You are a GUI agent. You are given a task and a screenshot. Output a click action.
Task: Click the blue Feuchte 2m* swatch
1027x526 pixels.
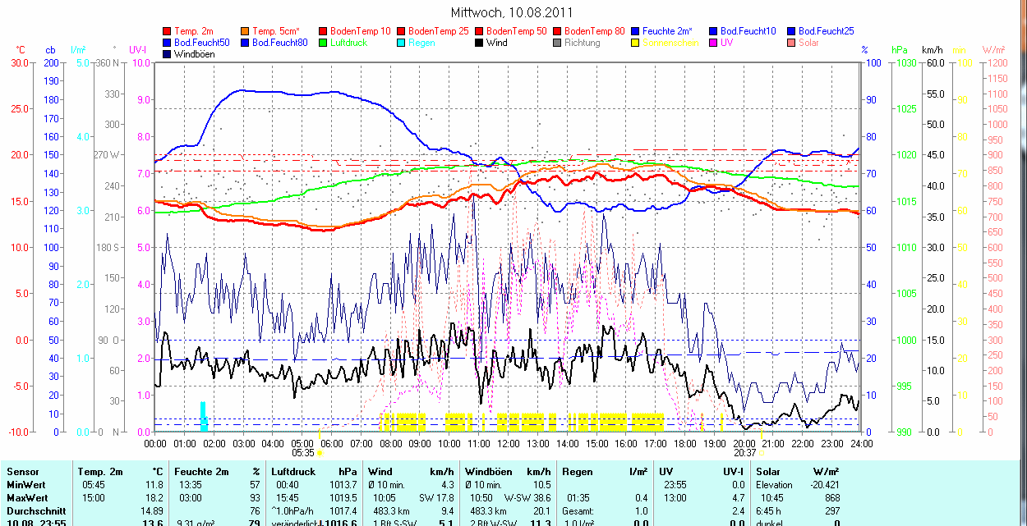coord(635,31)
